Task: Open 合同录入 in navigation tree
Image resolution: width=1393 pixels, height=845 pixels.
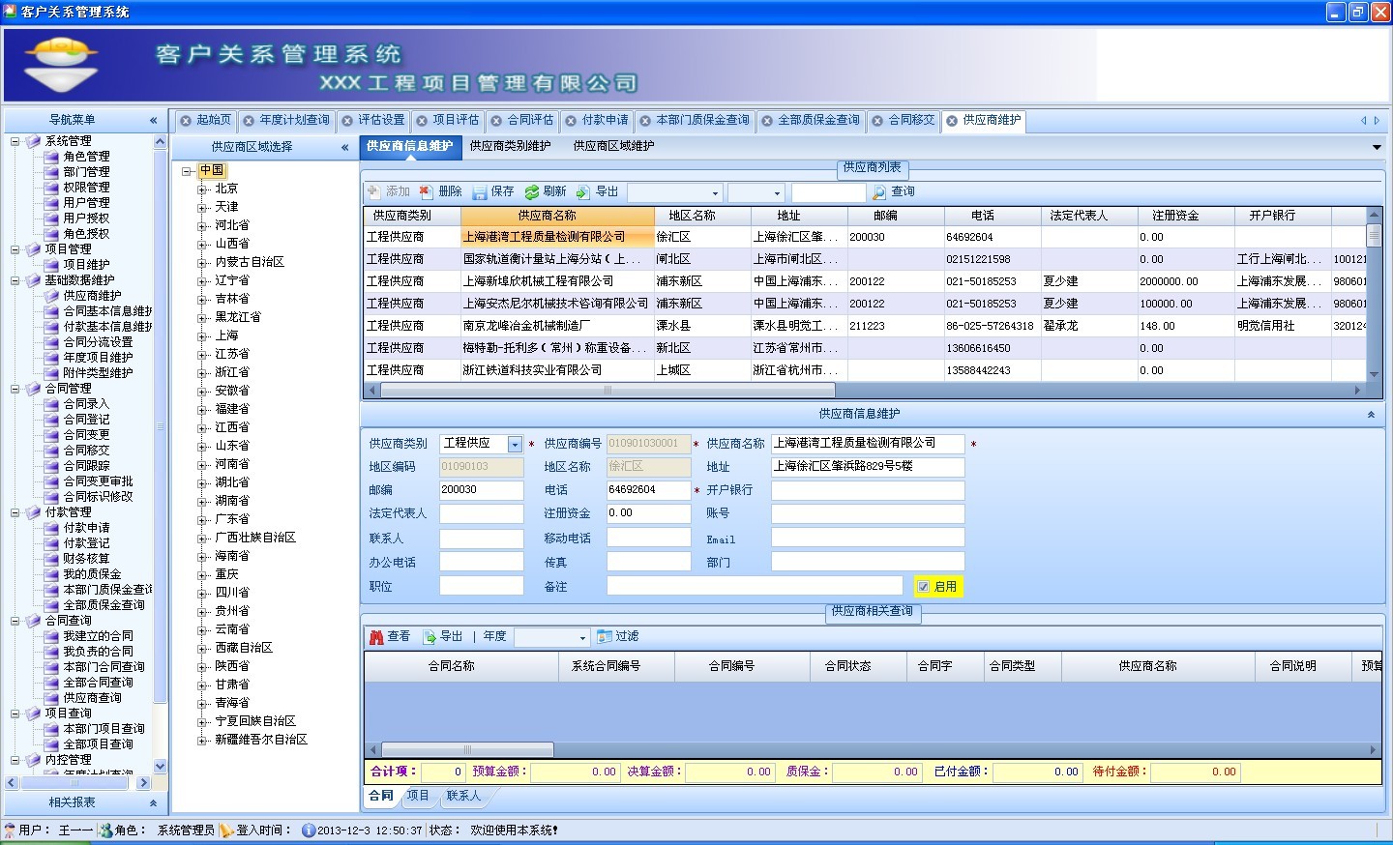Action: pos(86,404)
